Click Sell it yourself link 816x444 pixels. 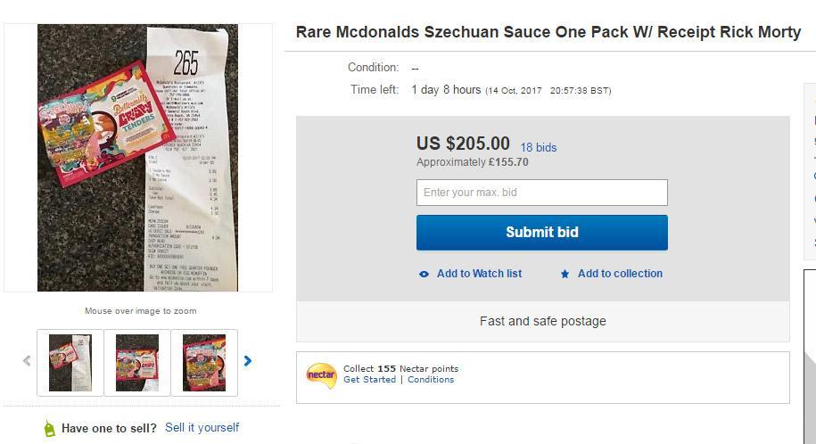click(202, 428)
